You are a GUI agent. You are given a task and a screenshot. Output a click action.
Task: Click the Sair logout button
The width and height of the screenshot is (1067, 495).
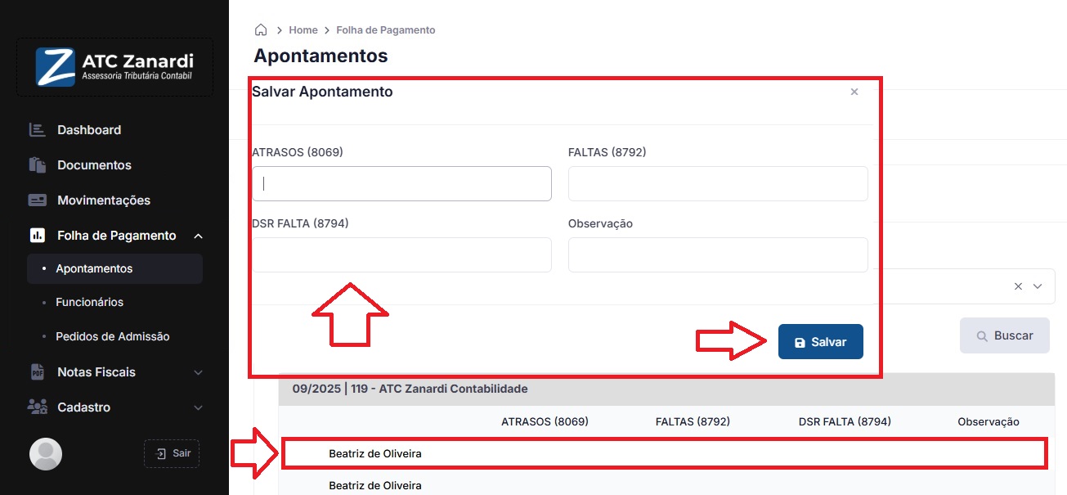point(172,453)
